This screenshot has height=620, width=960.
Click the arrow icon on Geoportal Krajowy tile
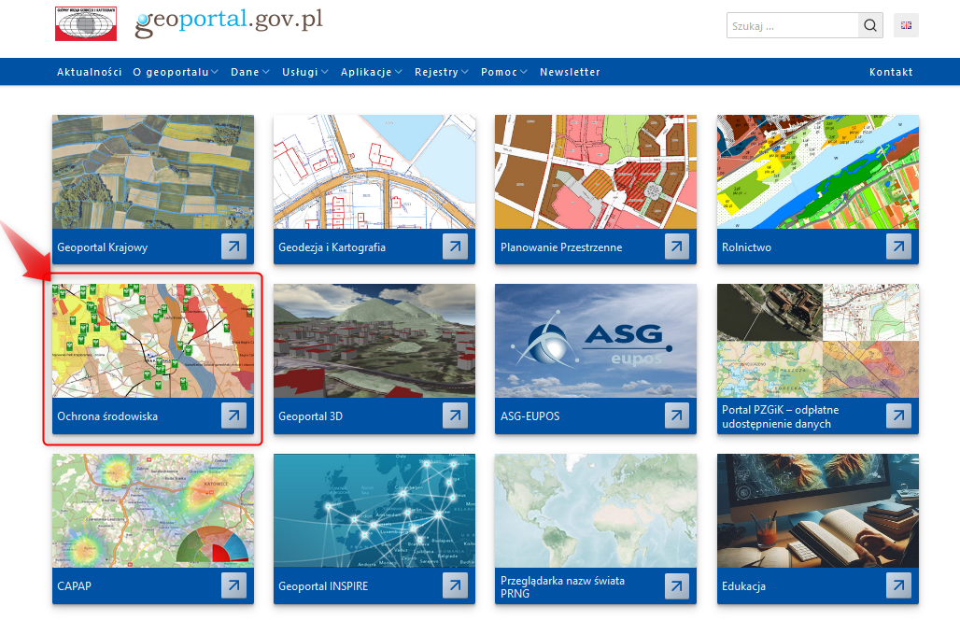[233, 247]
